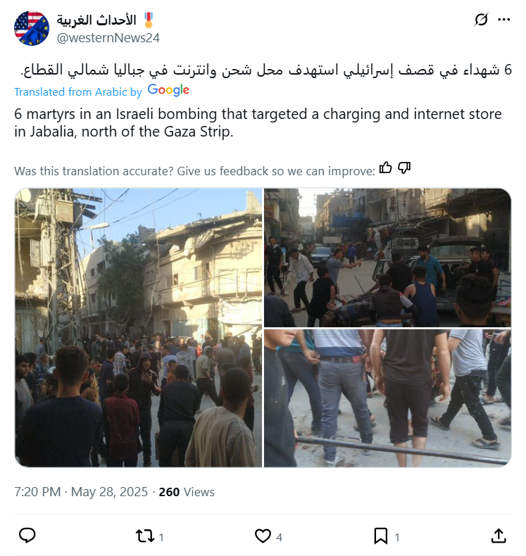Open the street scene photo with truck
The width and height of the screenshot is (526, 556).
pyautogui.click(x=388, y=258)
